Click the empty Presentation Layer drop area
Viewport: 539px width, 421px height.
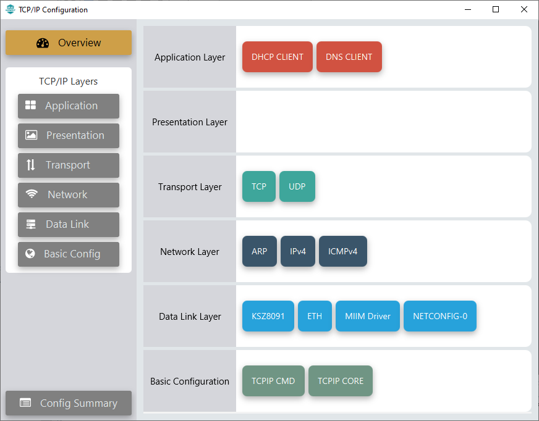click(384, 122)
